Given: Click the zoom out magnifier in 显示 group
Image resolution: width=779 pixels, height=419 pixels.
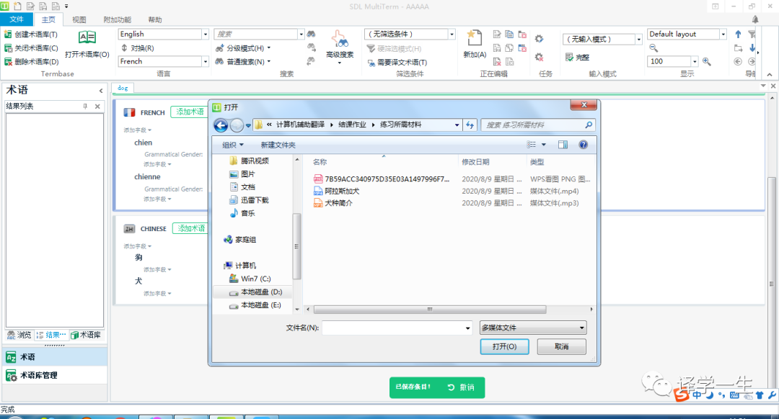Looking at the screenshot, I should (x=653, y=48).
